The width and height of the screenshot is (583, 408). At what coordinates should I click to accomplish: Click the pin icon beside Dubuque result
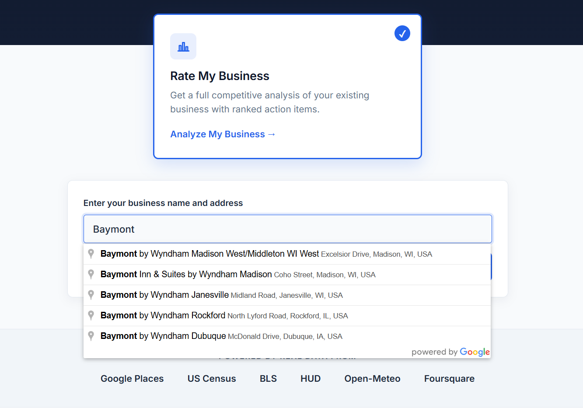click(91, 336)
